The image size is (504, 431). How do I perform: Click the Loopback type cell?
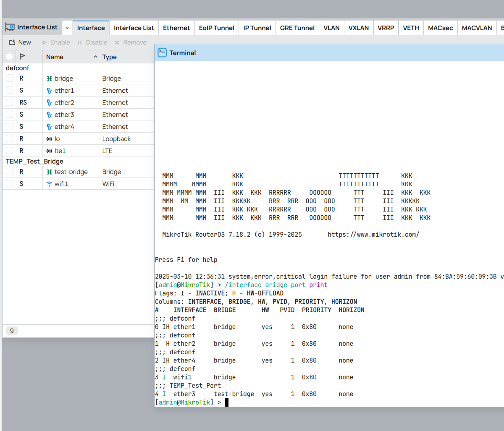(x=126, y=138)
